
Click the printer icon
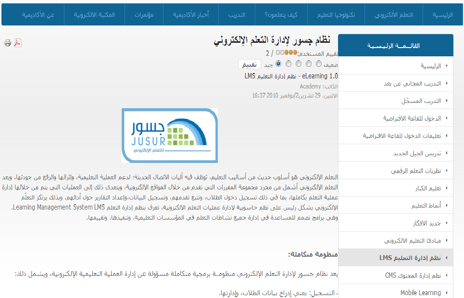click(8, 43)
